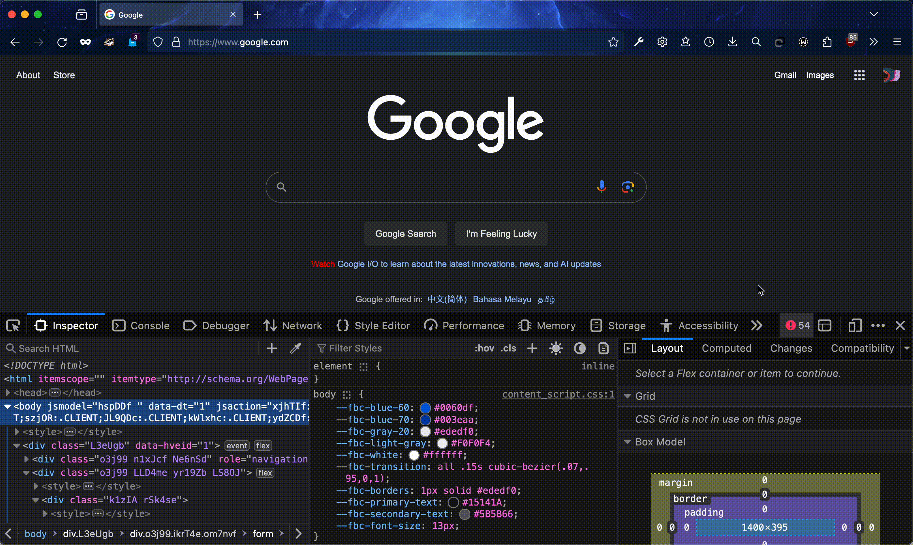This screenshot has width=913, height=545.
Task: Click the voice search microphone icon
Action: [x=601, y=187]
